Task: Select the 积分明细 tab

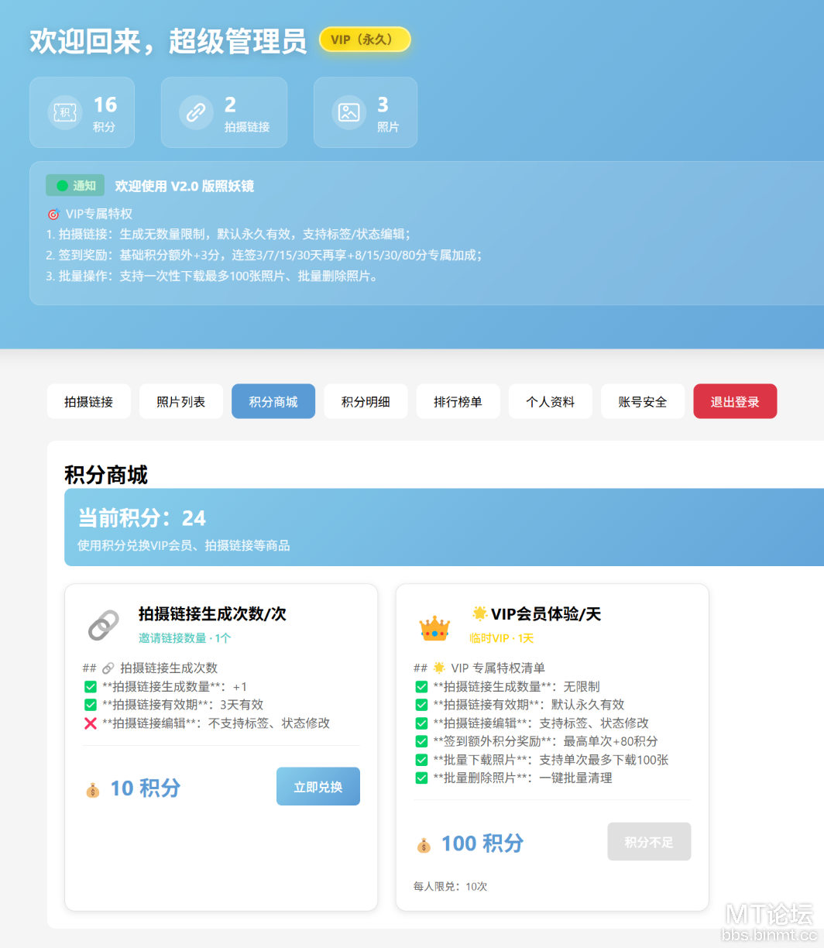Action: [x=366, y=402]
